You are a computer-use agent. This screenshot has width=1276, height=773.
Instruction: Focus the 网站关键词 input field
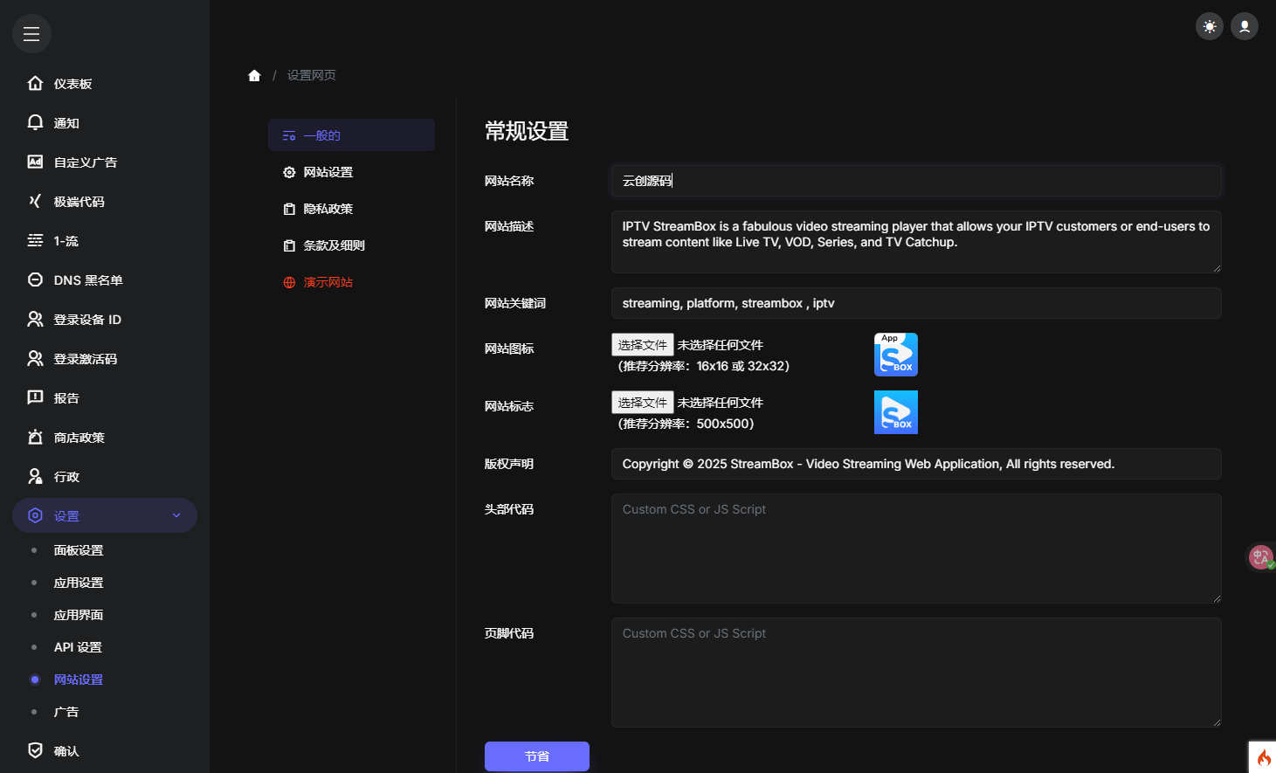[x=916, y=303]
